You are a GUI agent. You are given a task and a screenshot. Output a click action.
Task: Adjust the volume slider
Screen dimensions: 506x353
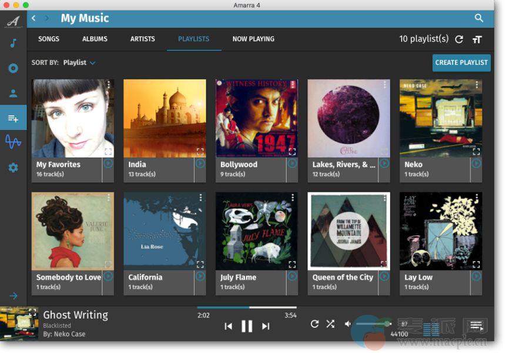(373, 324)
